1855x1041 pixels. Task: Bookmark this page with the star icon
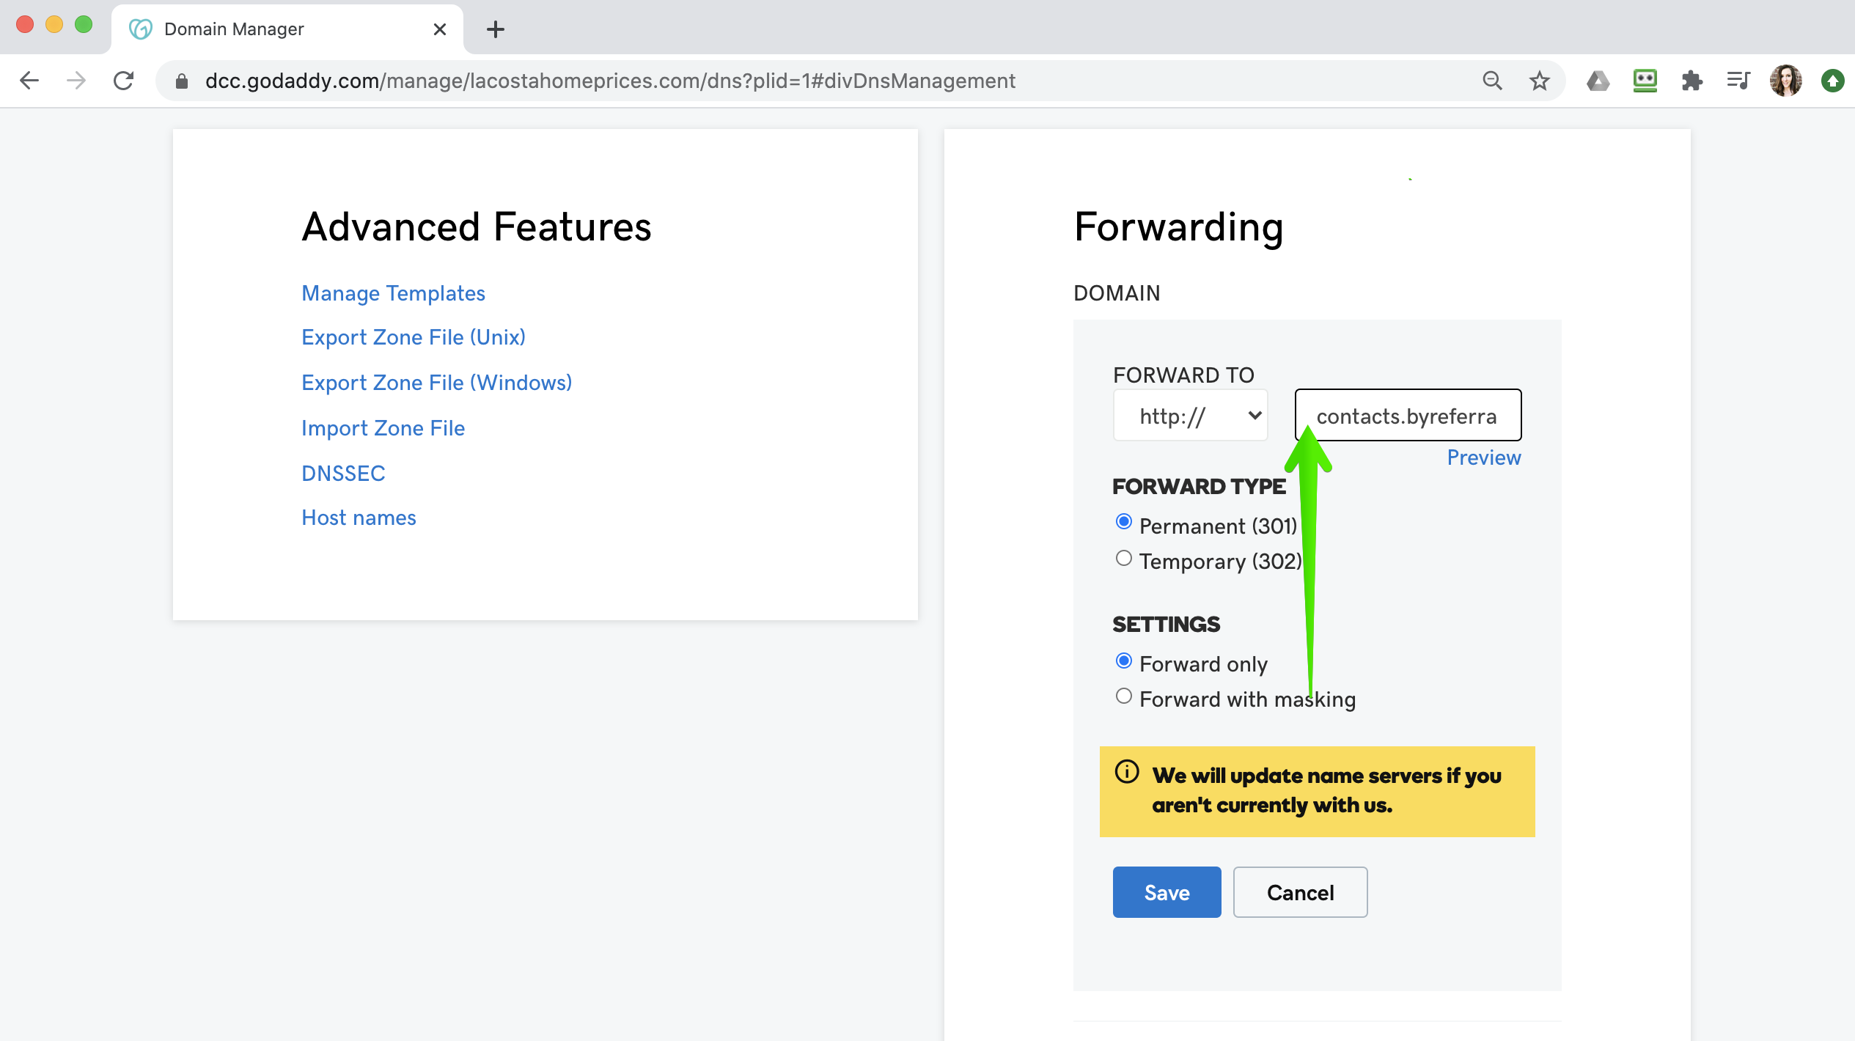coord(1539,81)
